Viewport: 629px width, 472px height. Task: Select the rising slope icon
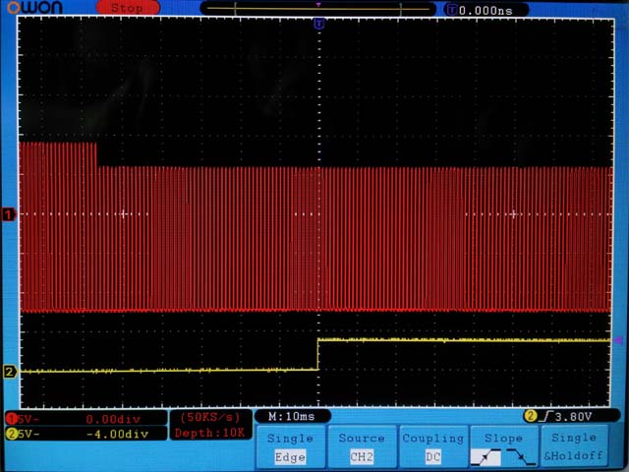pos(486,457)
